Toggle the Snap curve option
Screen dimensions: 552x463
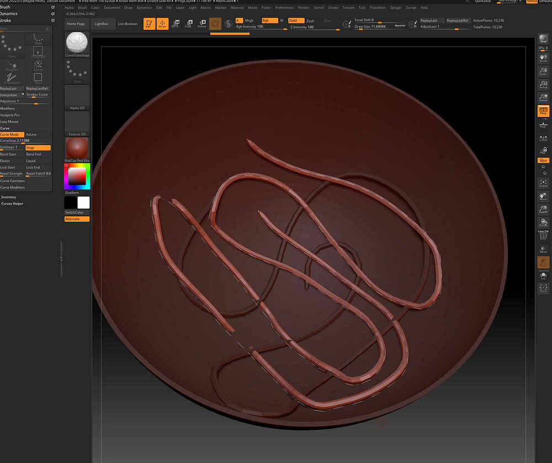tap(38, 148)
